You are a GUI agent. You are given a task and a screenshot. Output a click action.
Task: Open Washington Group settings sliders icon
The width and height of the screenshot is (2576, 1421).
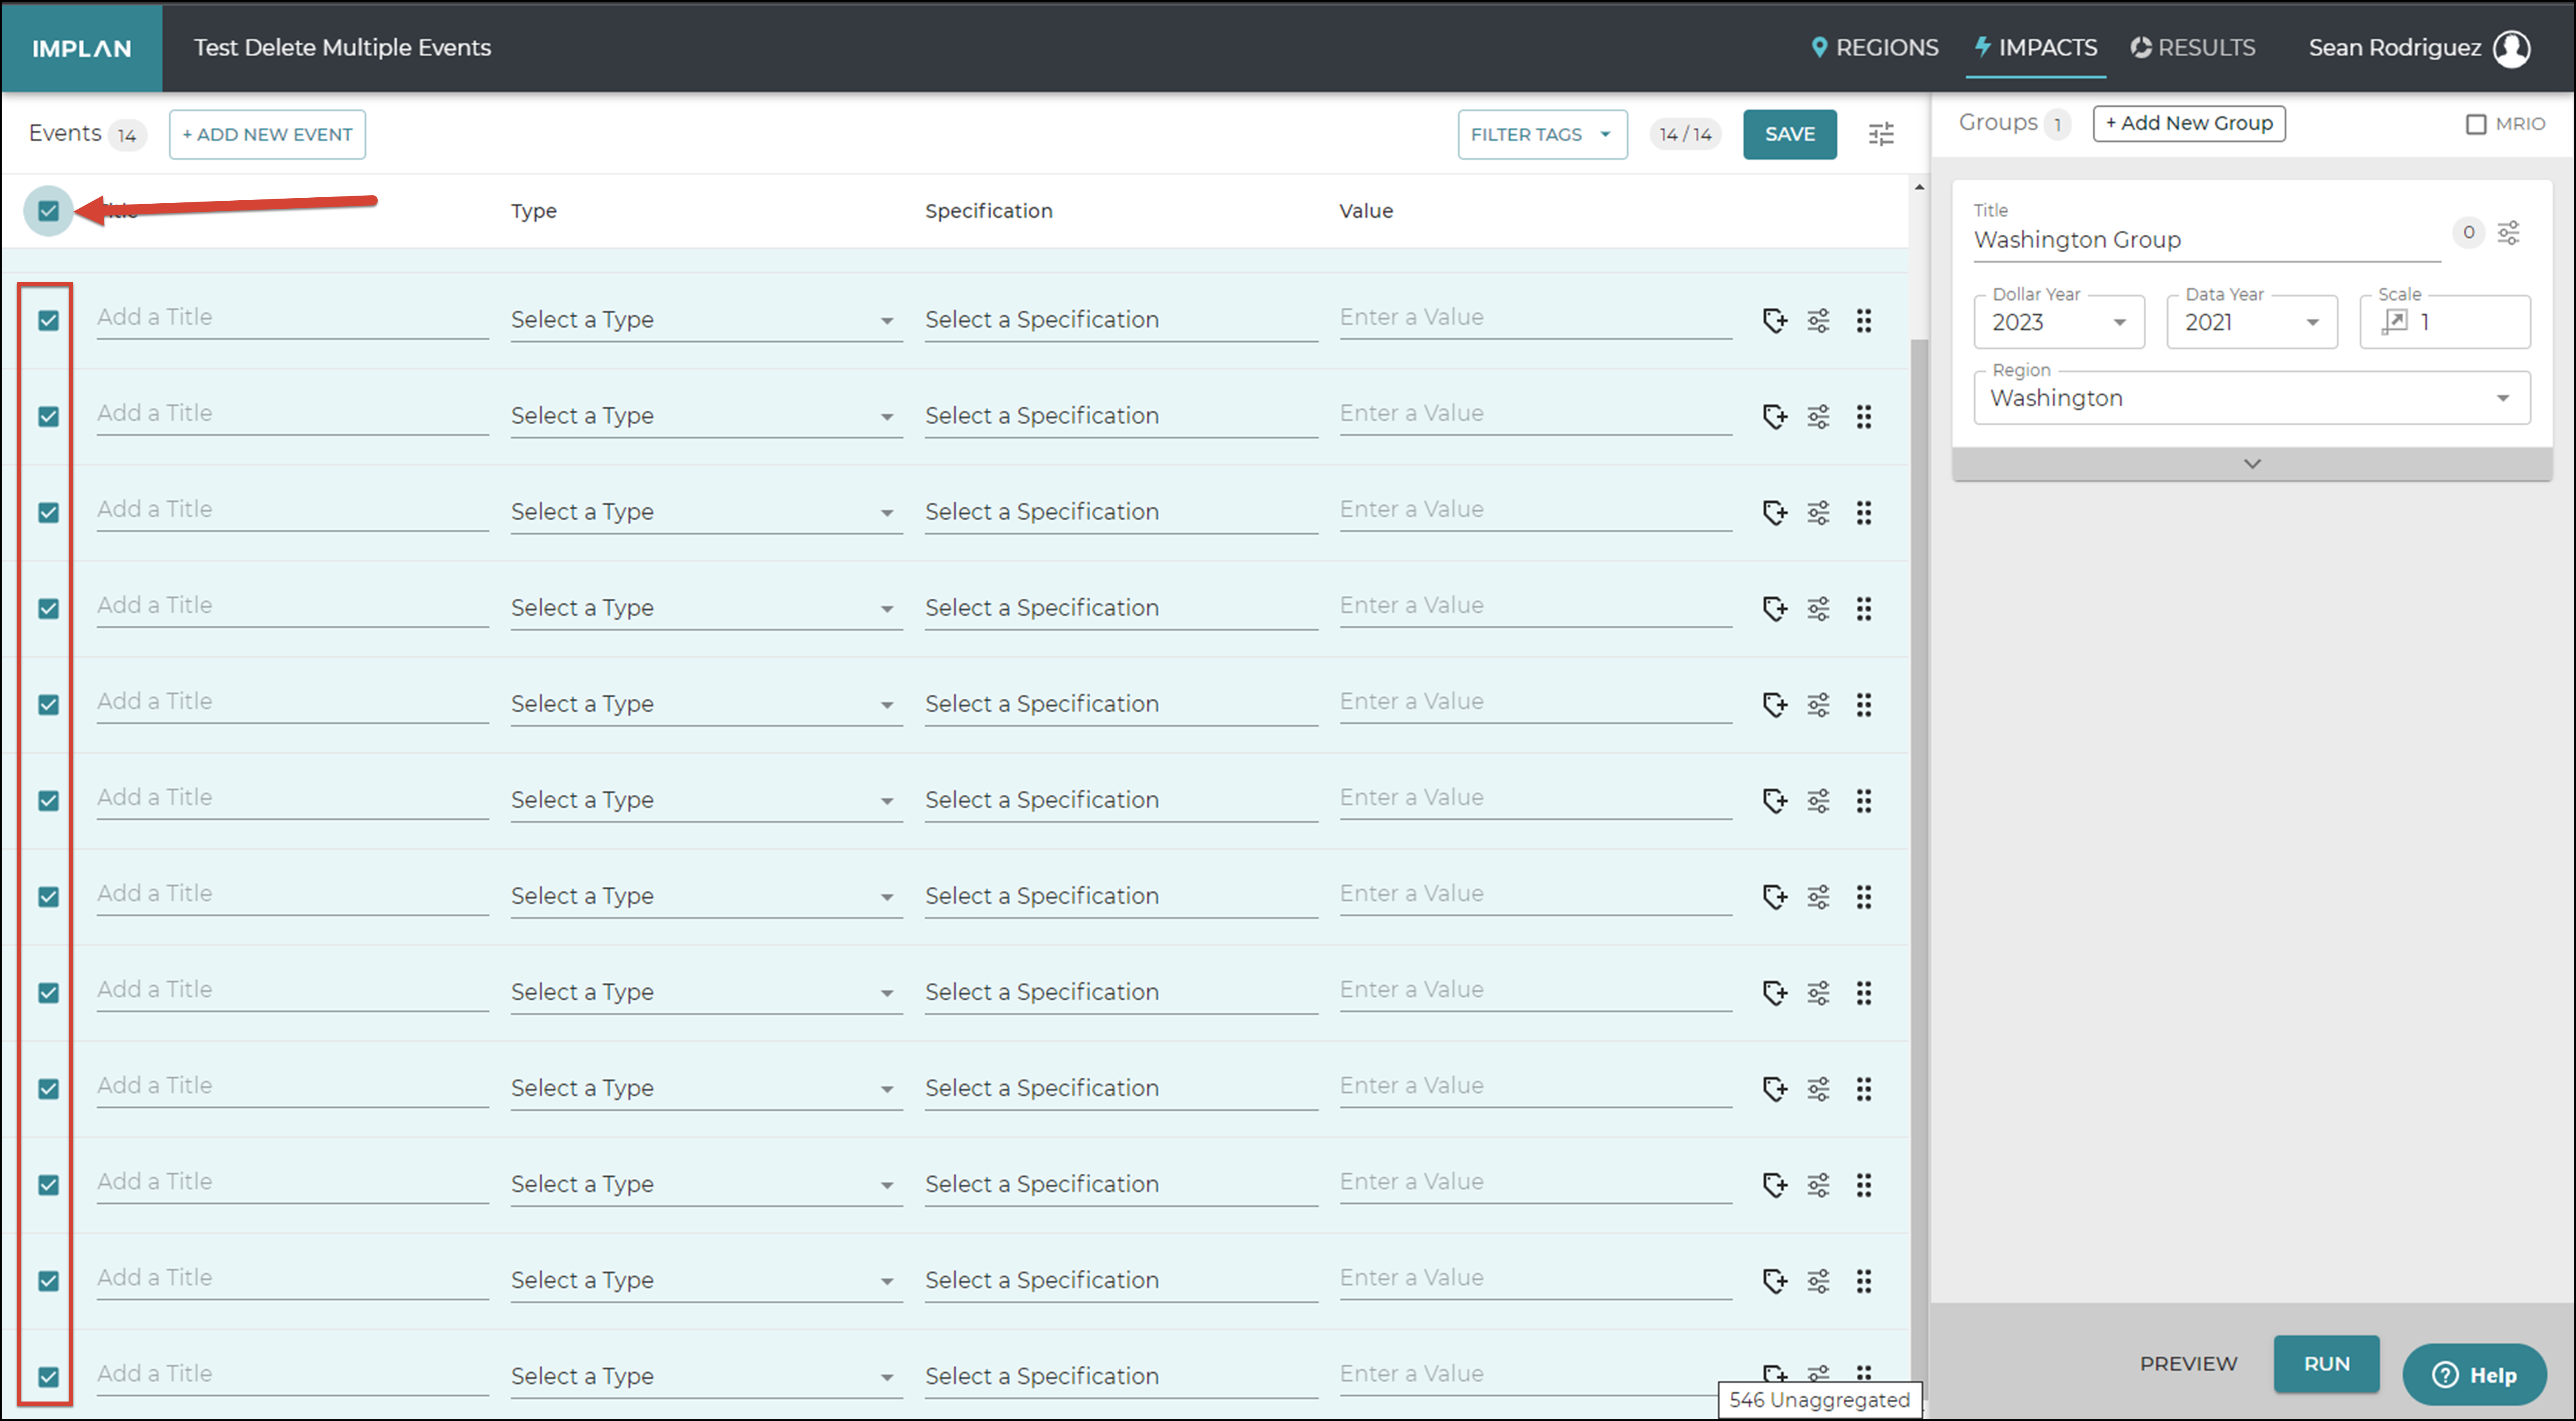pyautogui.click(x=2508, y=233)
